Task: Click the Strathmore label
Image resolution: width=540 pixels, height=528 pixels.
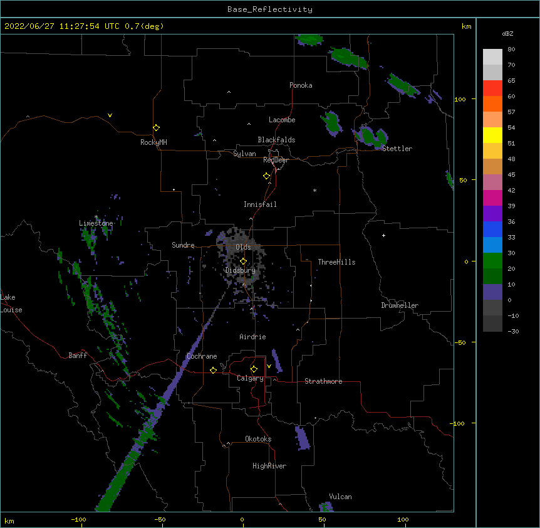Action: pos(323,381)
